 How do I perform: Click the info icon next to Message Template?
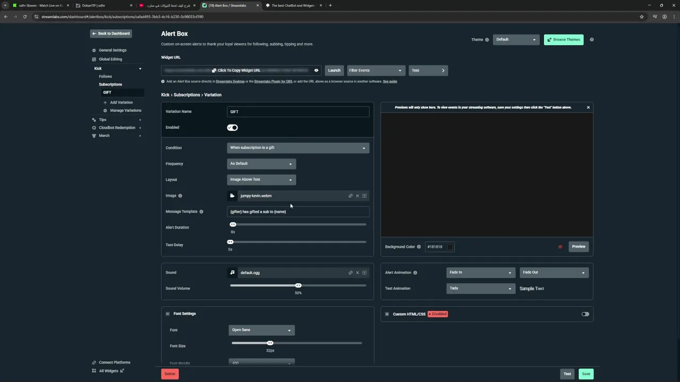(201, 212)
